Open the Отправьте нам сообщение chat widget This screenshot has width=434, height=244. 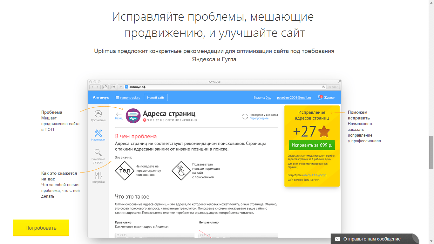(375, 239)
